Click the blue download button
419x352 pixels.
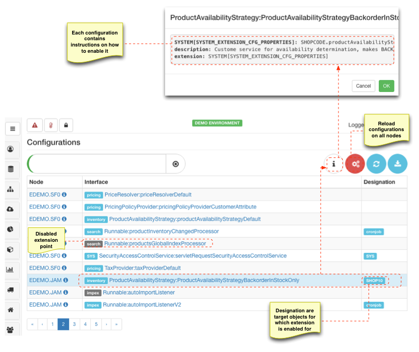(397, 163)
